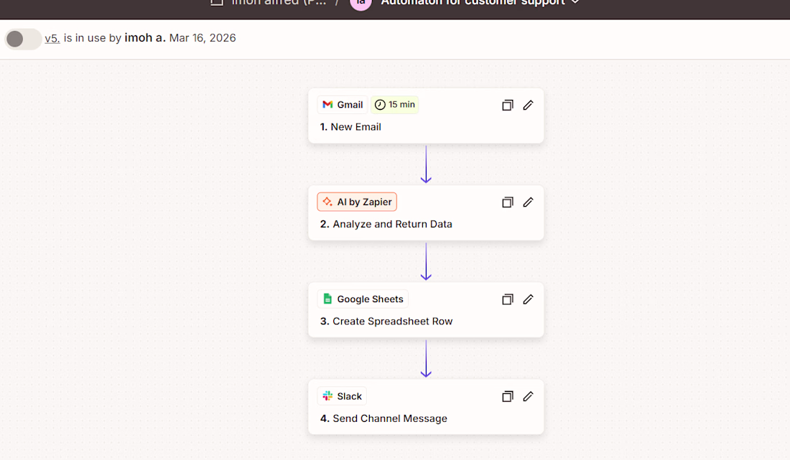Click the Slack app icon in step 4
790x460 pixels.
pos(327,396)
